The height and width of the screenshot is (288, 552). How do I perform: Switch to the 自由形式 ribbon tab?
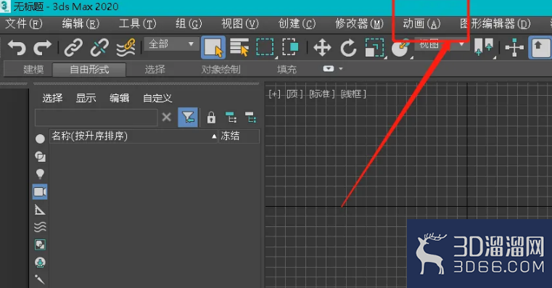coord(89,70)
